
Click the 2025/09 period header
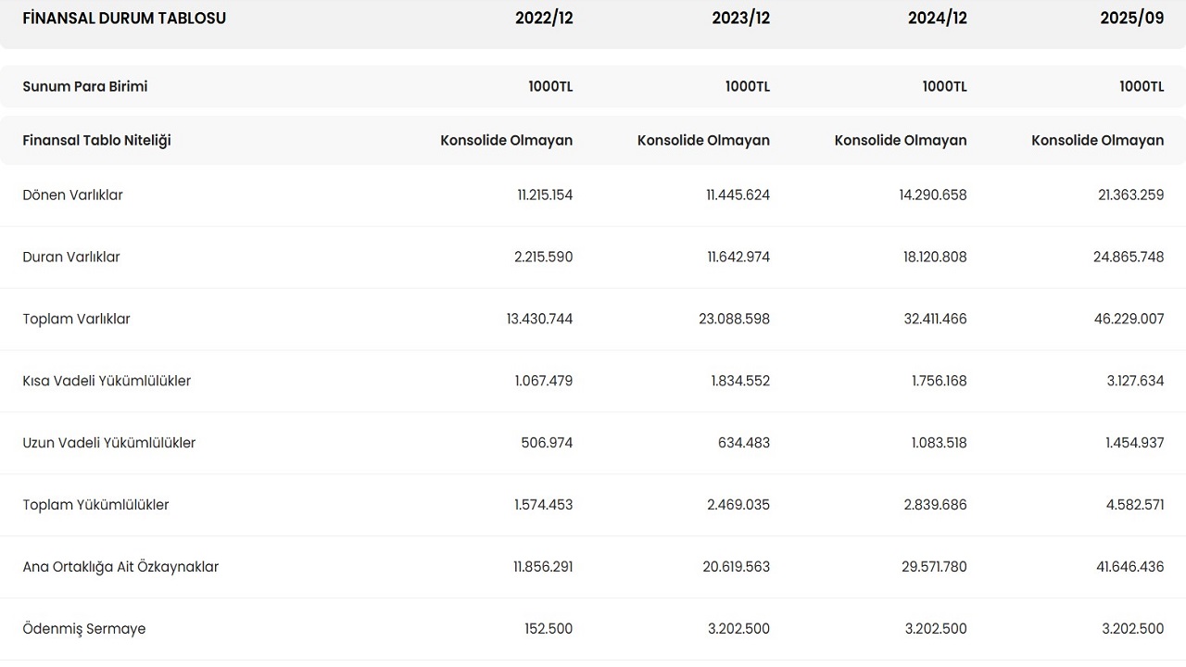[x=1132, y=19]
